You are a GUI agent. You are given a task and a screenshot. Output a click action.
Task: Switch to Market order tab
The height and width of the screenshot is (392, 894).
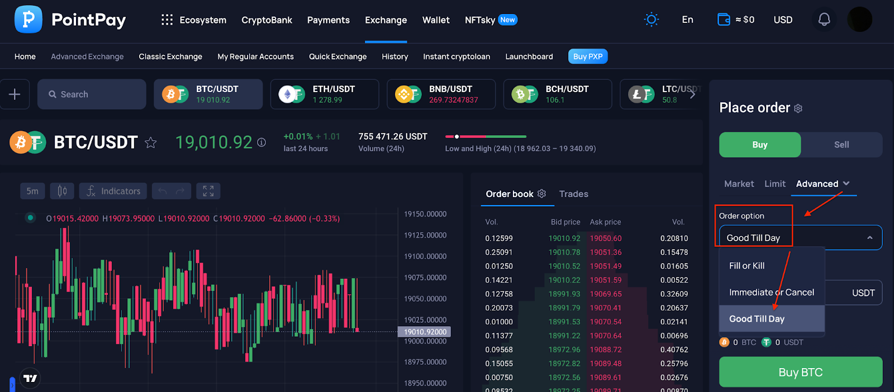(739, 184)
